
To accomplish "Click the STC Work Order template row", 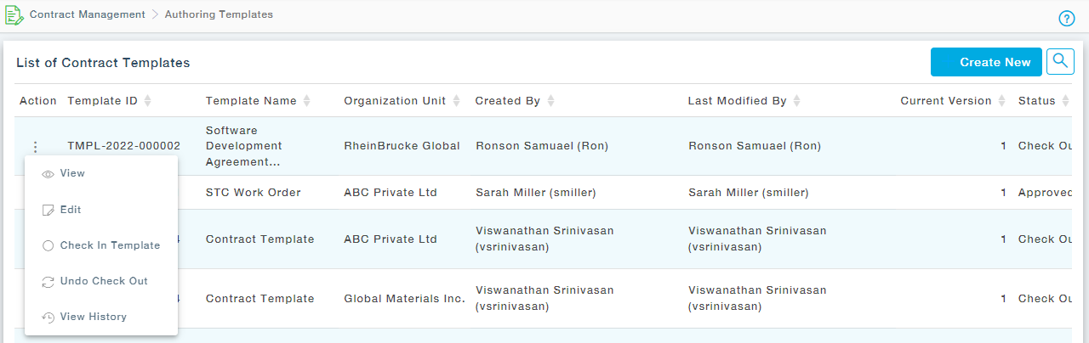I will (253, 193).
